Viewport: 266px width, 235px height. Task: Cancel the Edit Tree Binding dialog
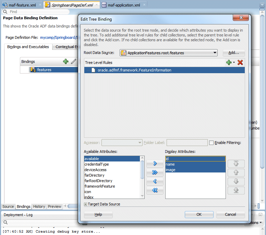230,214
